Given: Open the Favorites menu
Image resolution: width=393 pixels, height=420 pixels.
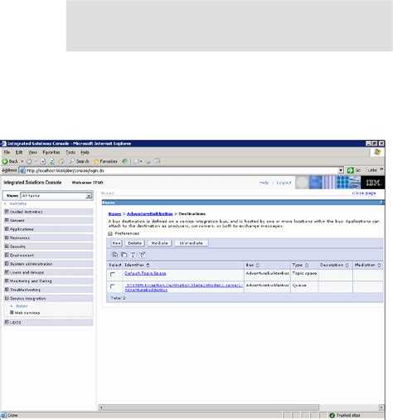Looking at the screenshot, I should [x=51, y=152].
